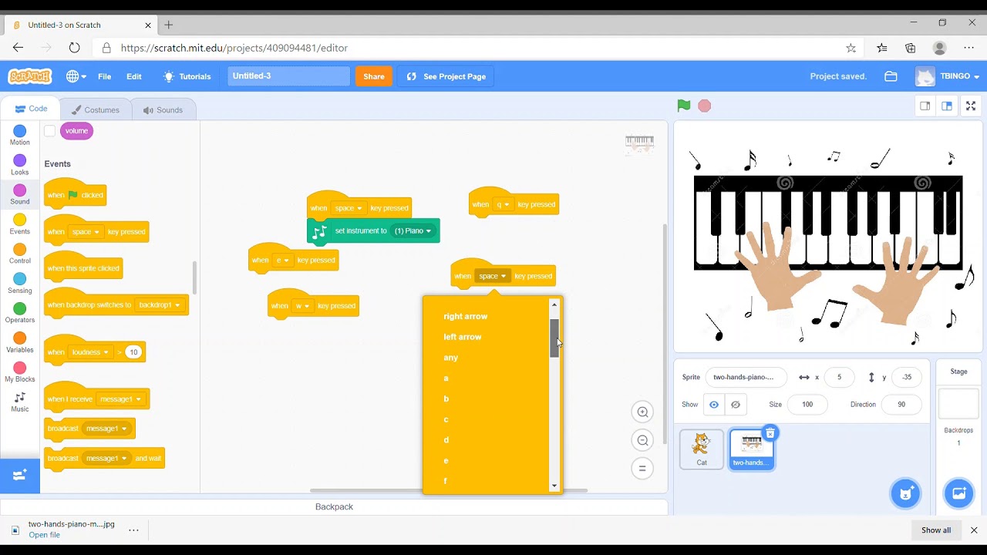Open loudness dropdown in palette block
The image size is (987, 555).
[90, 352]
